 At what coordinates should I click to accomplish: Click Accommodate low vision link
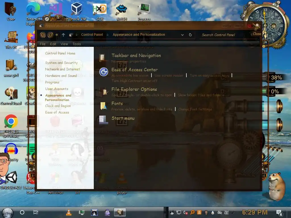(x=130, y=76)
